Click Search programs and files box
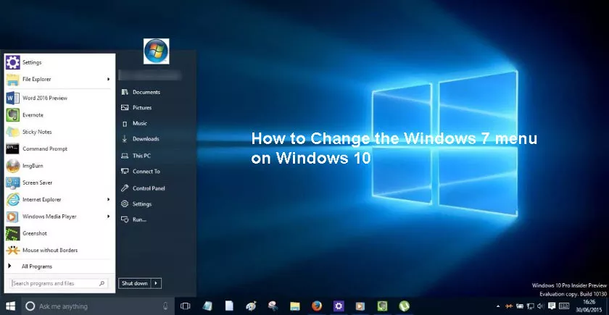This screenshot has height=315, width=609. click(59, 284)
